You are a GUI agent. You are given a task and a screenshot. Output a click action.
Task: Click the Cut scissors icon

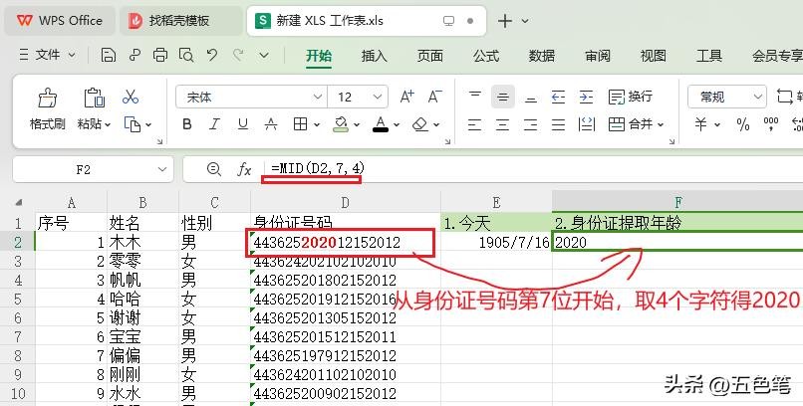coord(130,98)
